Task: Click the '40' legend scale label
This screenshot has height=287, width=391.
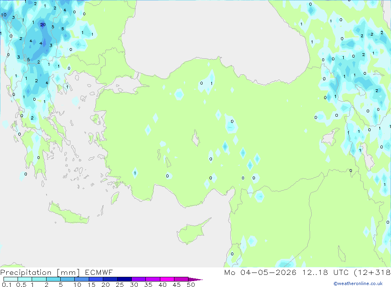Action: click(162, 285)
